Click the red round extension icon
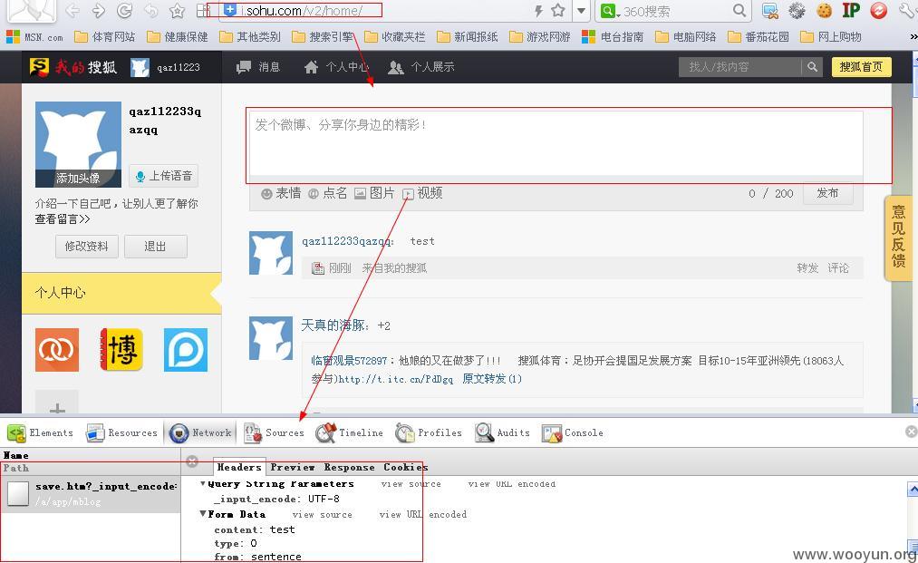The height and width of the screenshot is (563, 918). [x=879, y=11]
